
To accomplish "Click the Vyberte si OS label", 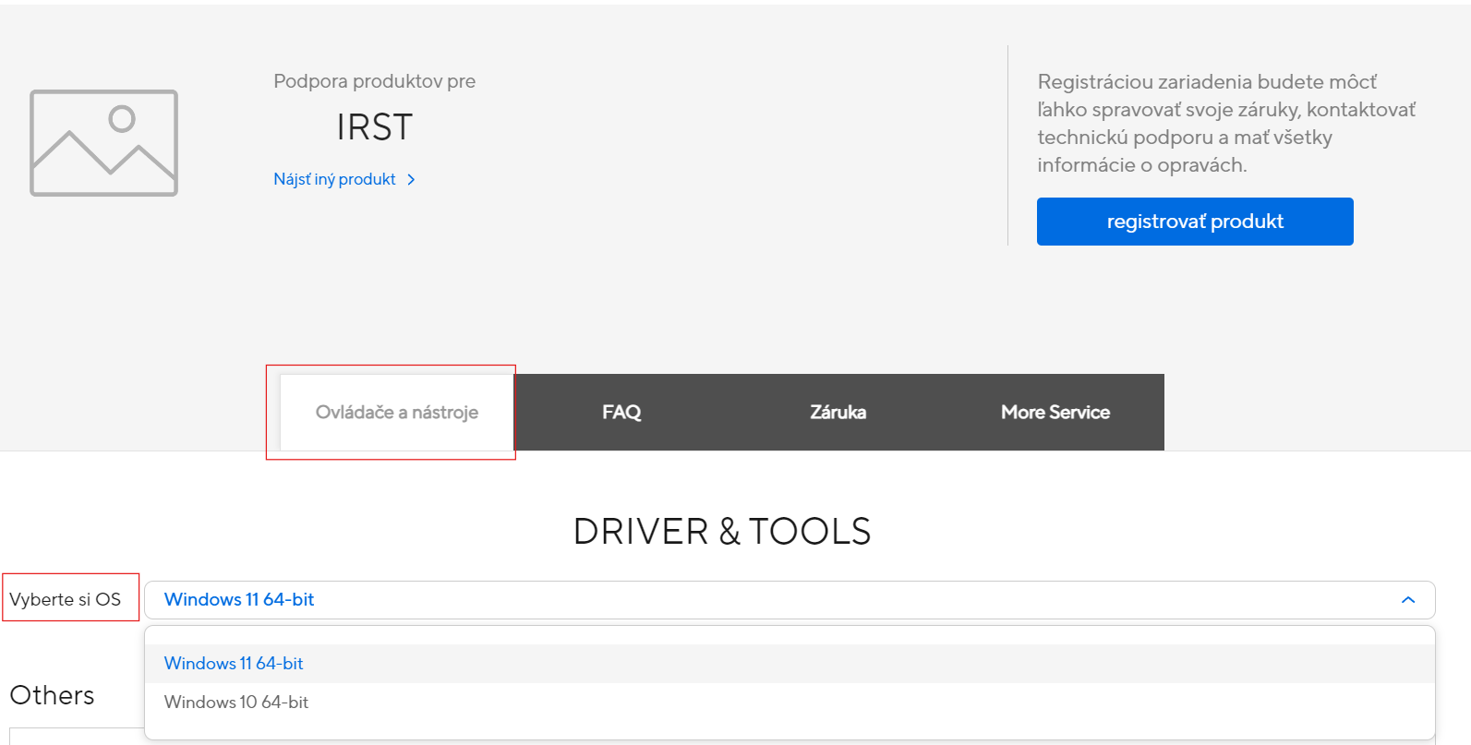I will [66, 599].
